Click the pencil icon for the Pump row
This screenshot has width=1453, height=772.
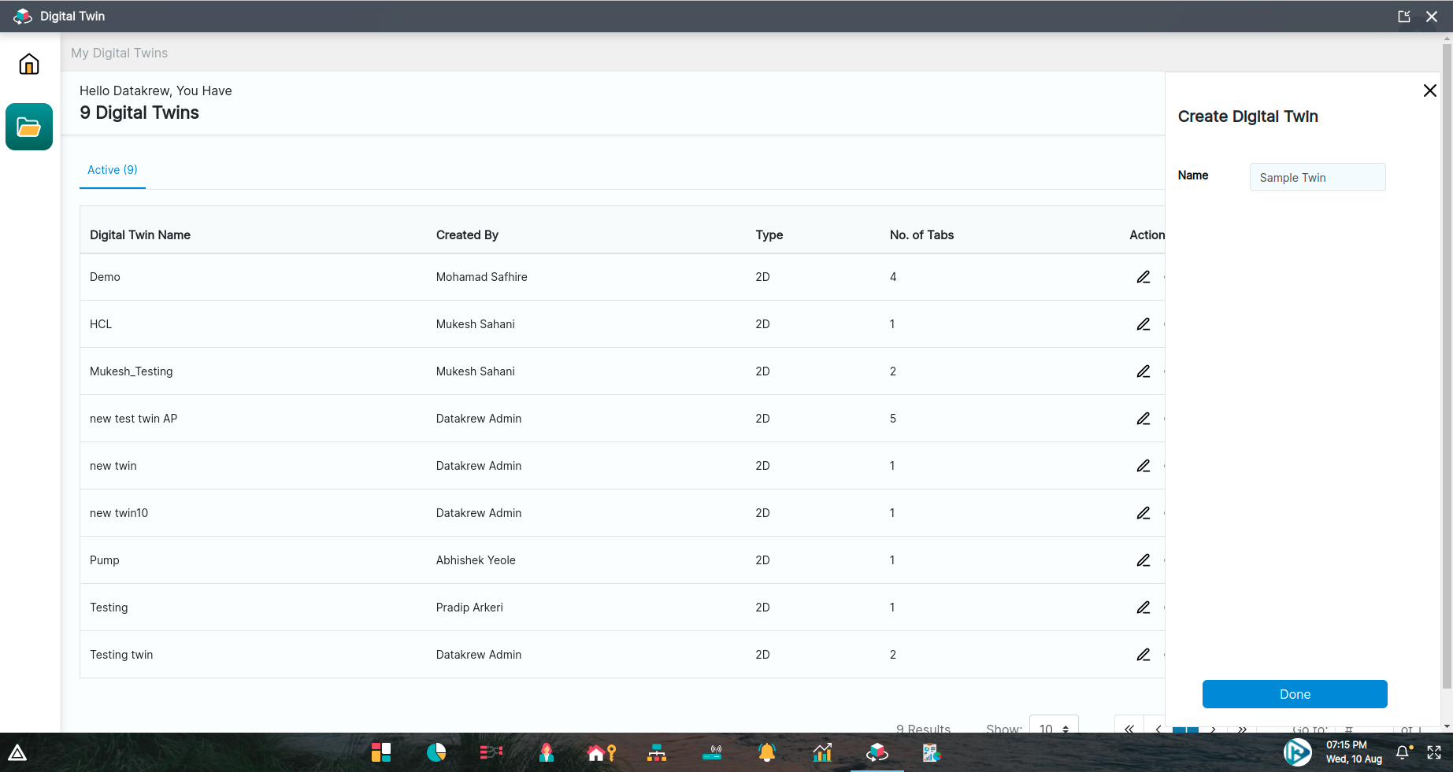coord(1143,560)
